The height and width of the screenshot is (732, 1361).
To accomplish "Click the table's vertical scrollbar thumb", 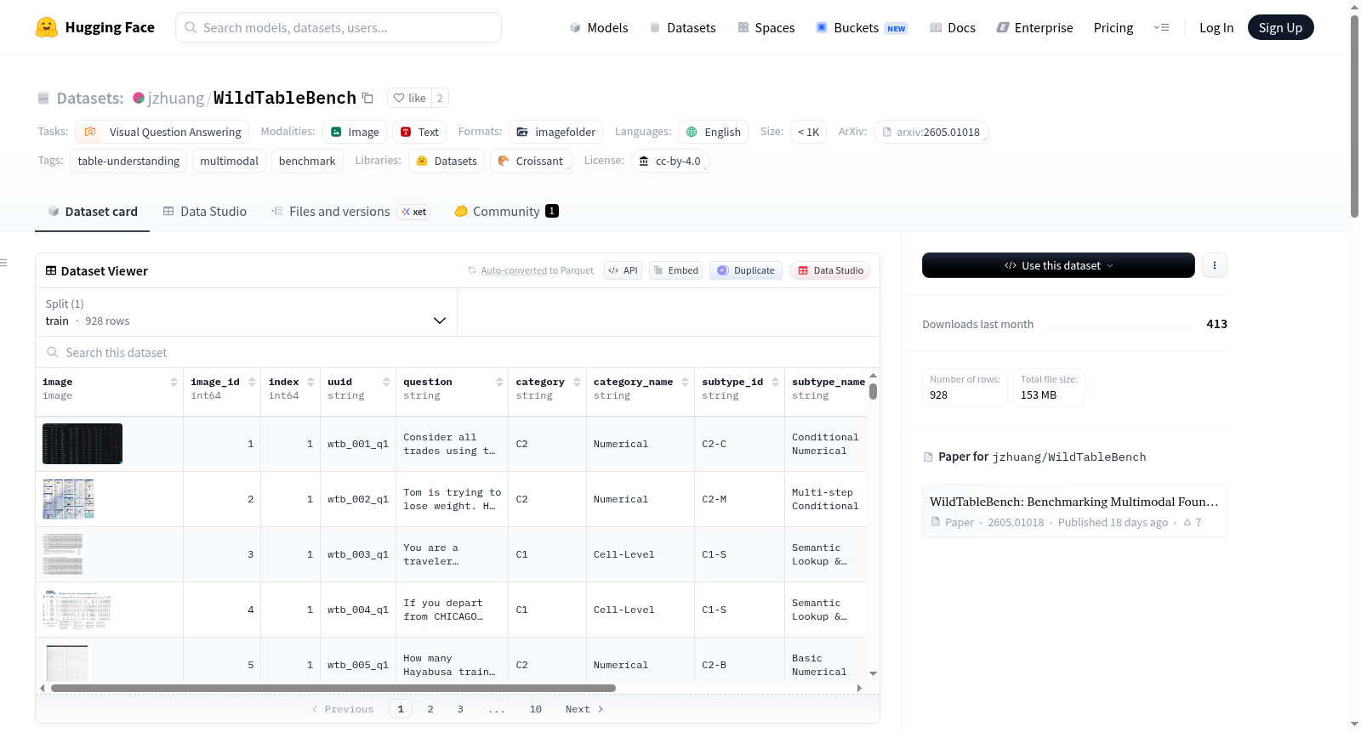I will 873,391.
